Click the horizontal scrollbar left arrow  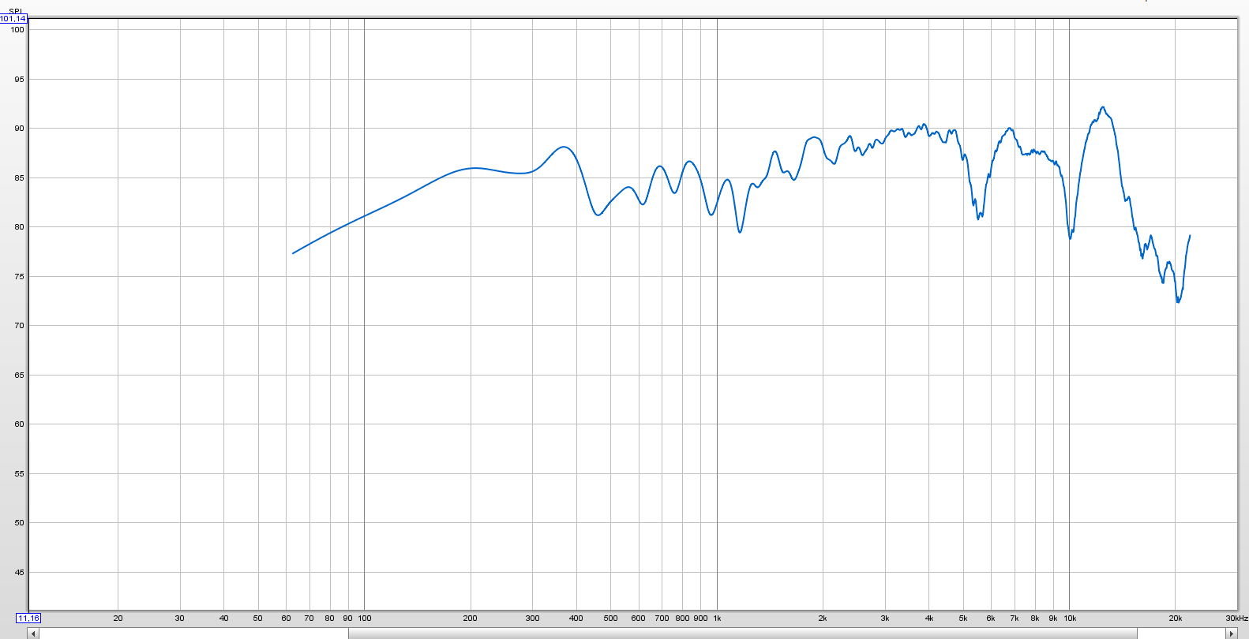(x=34, y=633)
